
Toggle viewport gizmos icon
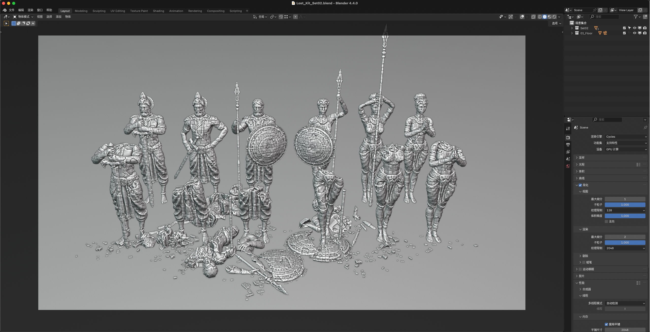[x=511, y=17]
